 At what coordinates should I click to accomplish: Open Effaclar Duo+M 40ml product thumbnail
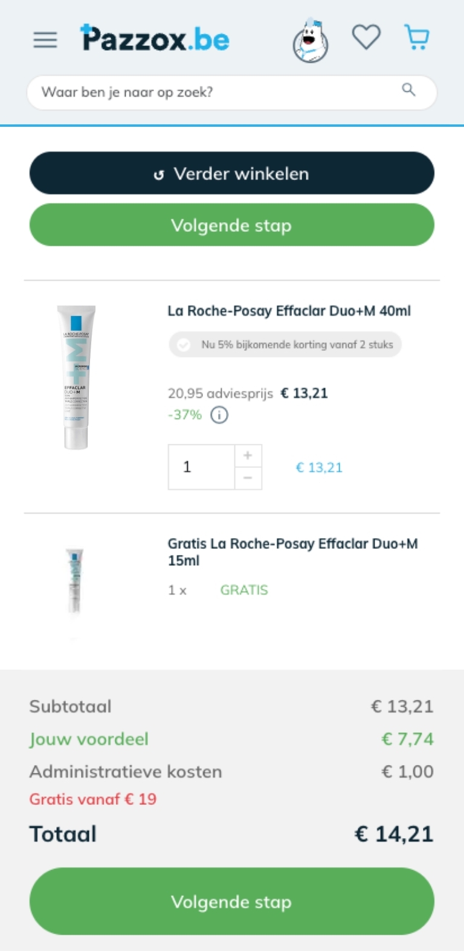click(x=76, y=377)
